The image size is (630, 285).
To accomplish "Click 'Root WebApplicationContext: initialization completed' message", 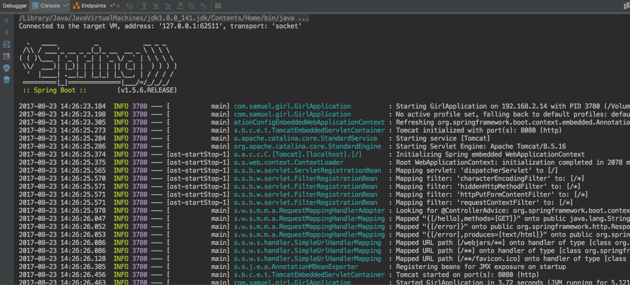I will [513, 162].
